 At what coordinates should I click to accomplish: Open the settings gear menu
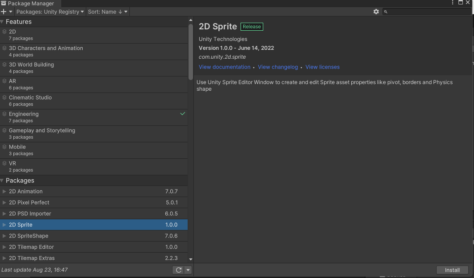pyautogui.click(x=376, y=12)
